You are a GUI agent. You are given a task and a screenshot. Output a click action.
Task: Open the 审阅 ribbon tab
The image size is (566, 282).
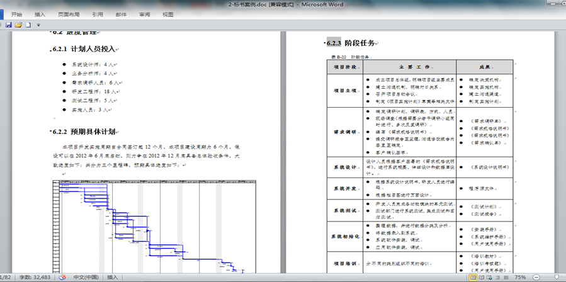coord(144,15)
